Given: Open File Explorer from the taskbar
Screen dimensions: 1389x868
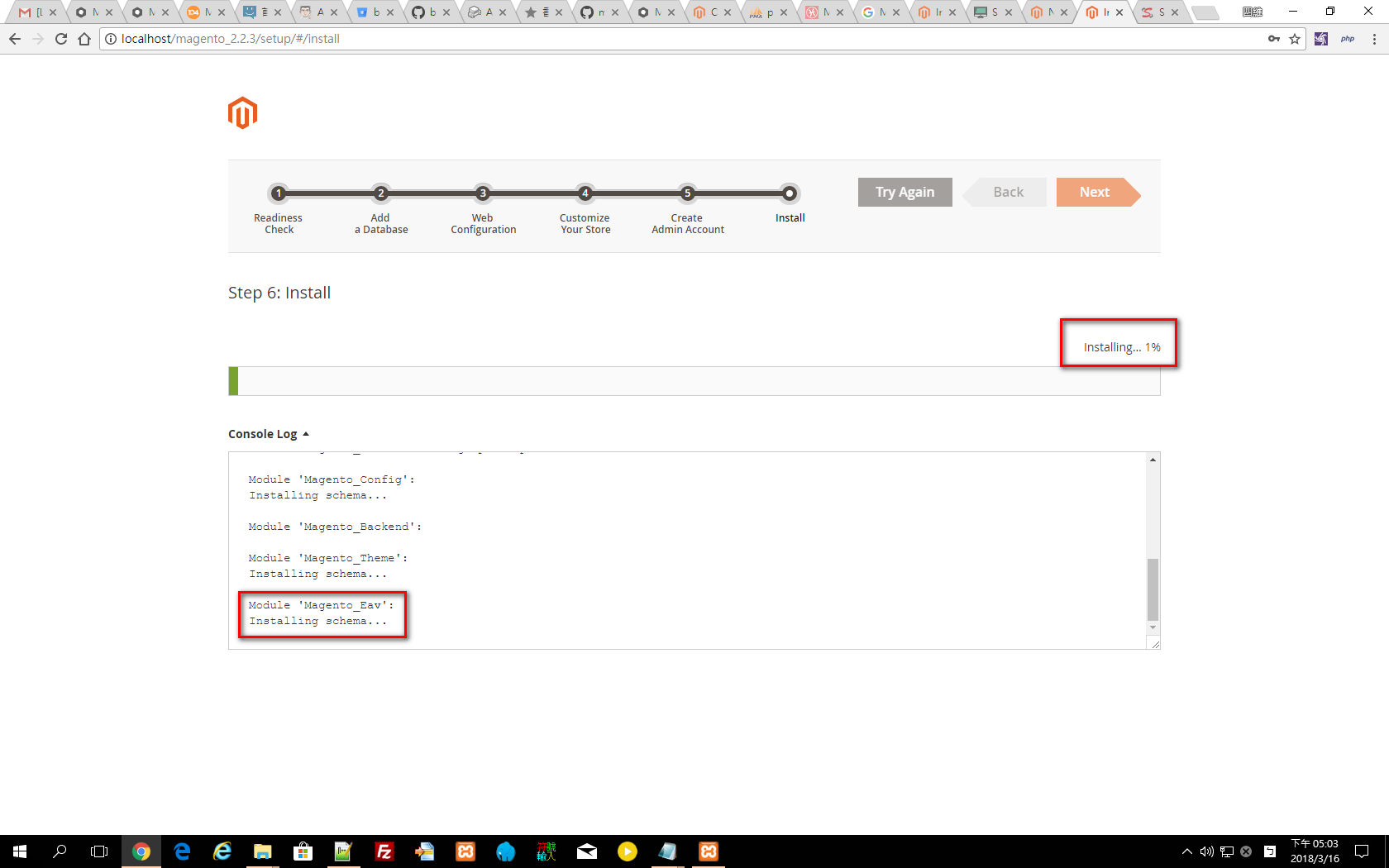Looking at the screenshot, I should [263, 851].
